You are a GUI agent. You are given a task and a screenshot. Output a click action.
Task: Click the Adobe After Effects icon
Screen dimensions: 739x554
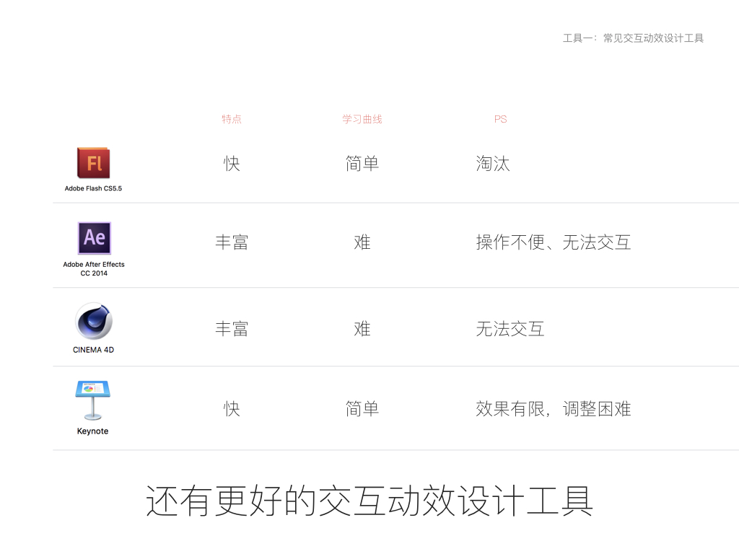pyautogui.click(x=95, y=238)
